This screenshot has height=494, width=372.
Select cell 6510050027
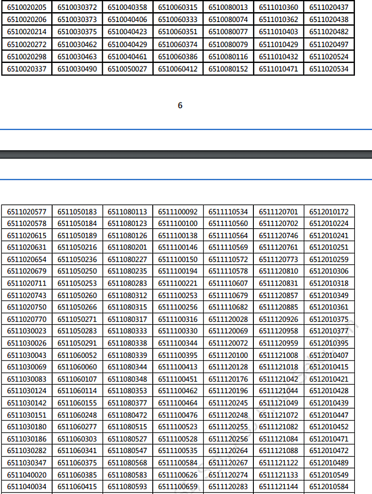128,69
